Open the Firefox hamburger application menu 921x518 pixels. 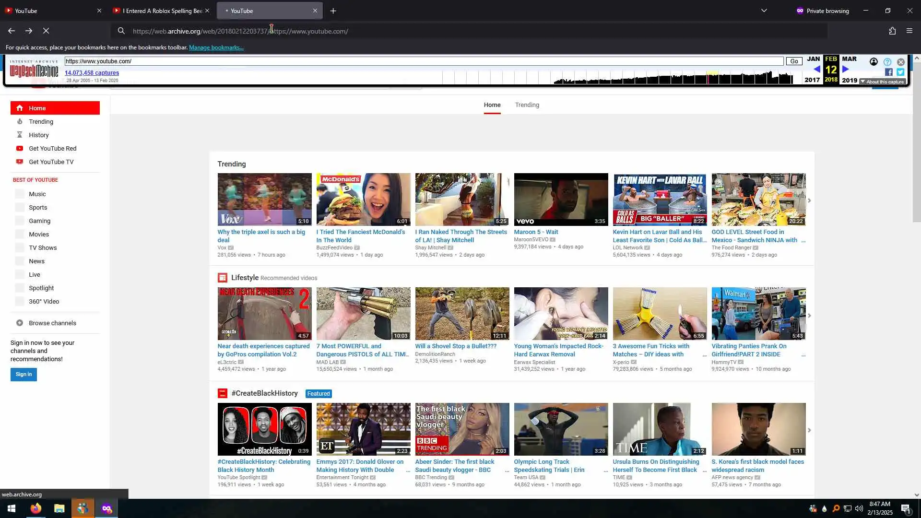[909, 31]
